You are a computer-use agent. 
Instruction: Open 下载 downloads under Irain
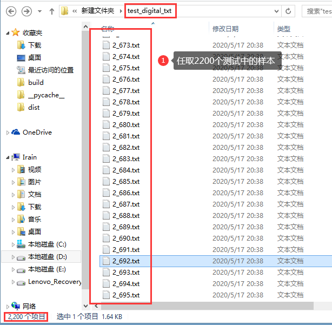35,207
